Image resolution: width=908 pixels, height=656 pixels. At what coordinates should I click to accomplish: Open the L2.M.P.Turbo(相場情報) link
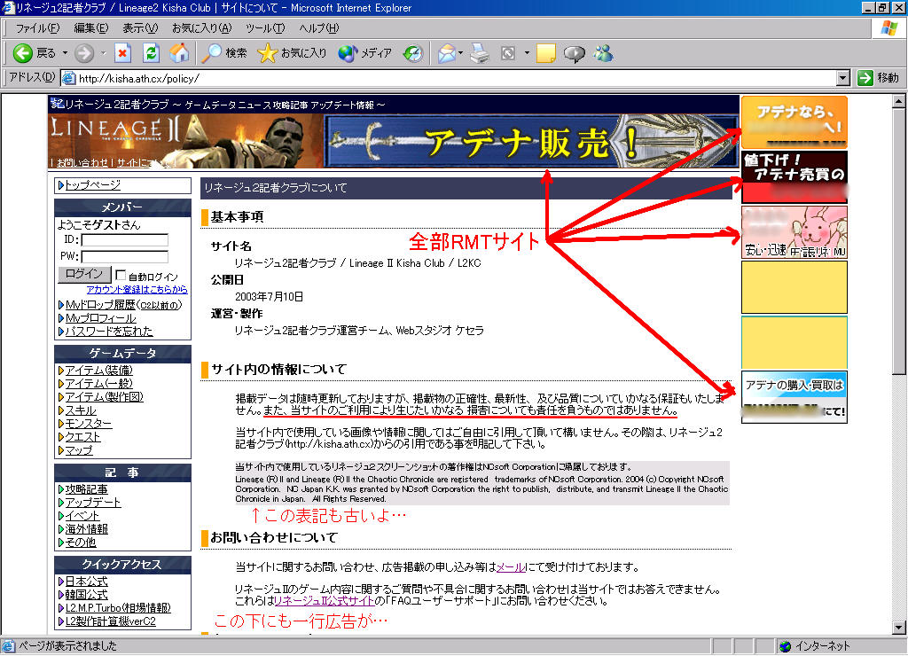(118, 608)
